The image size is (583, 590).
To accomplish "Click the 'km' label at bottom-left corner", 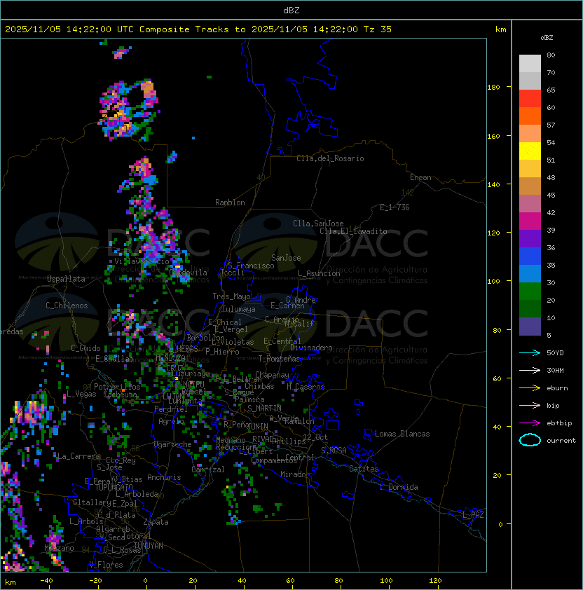I will pos(11,582).
